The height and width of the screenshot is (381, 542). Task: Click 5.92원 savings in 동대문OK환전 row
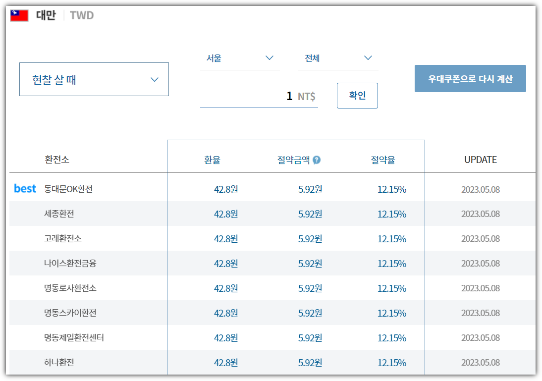coord(310,189)
